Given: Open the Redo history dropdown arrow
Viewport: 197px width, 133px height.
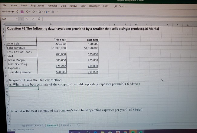Looking at the screenshot, I should click(x=37, y=12).
